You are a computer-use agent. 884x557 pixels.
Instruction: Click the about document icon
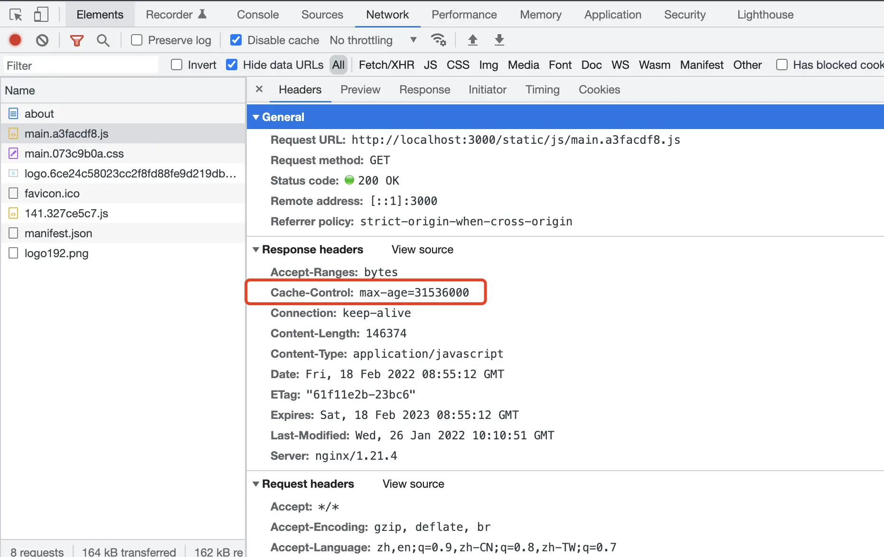13,114
